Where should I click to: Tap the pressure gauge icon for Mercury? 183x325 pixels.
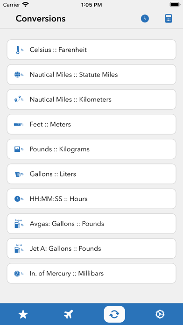(x=19, y=274)
